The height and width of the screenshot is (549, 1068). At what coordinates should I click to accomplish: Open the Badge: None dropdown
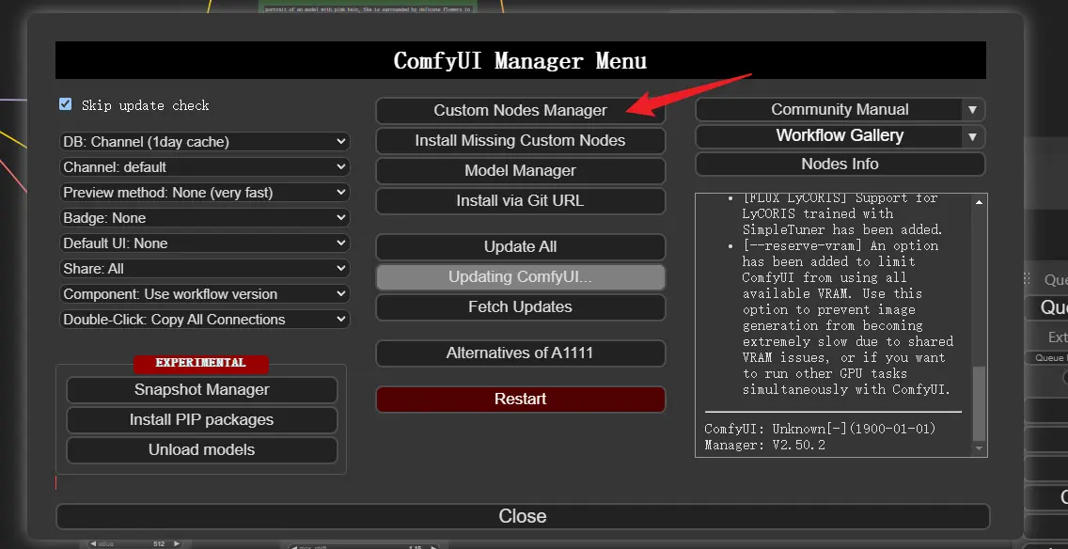[x=205, y=218]
